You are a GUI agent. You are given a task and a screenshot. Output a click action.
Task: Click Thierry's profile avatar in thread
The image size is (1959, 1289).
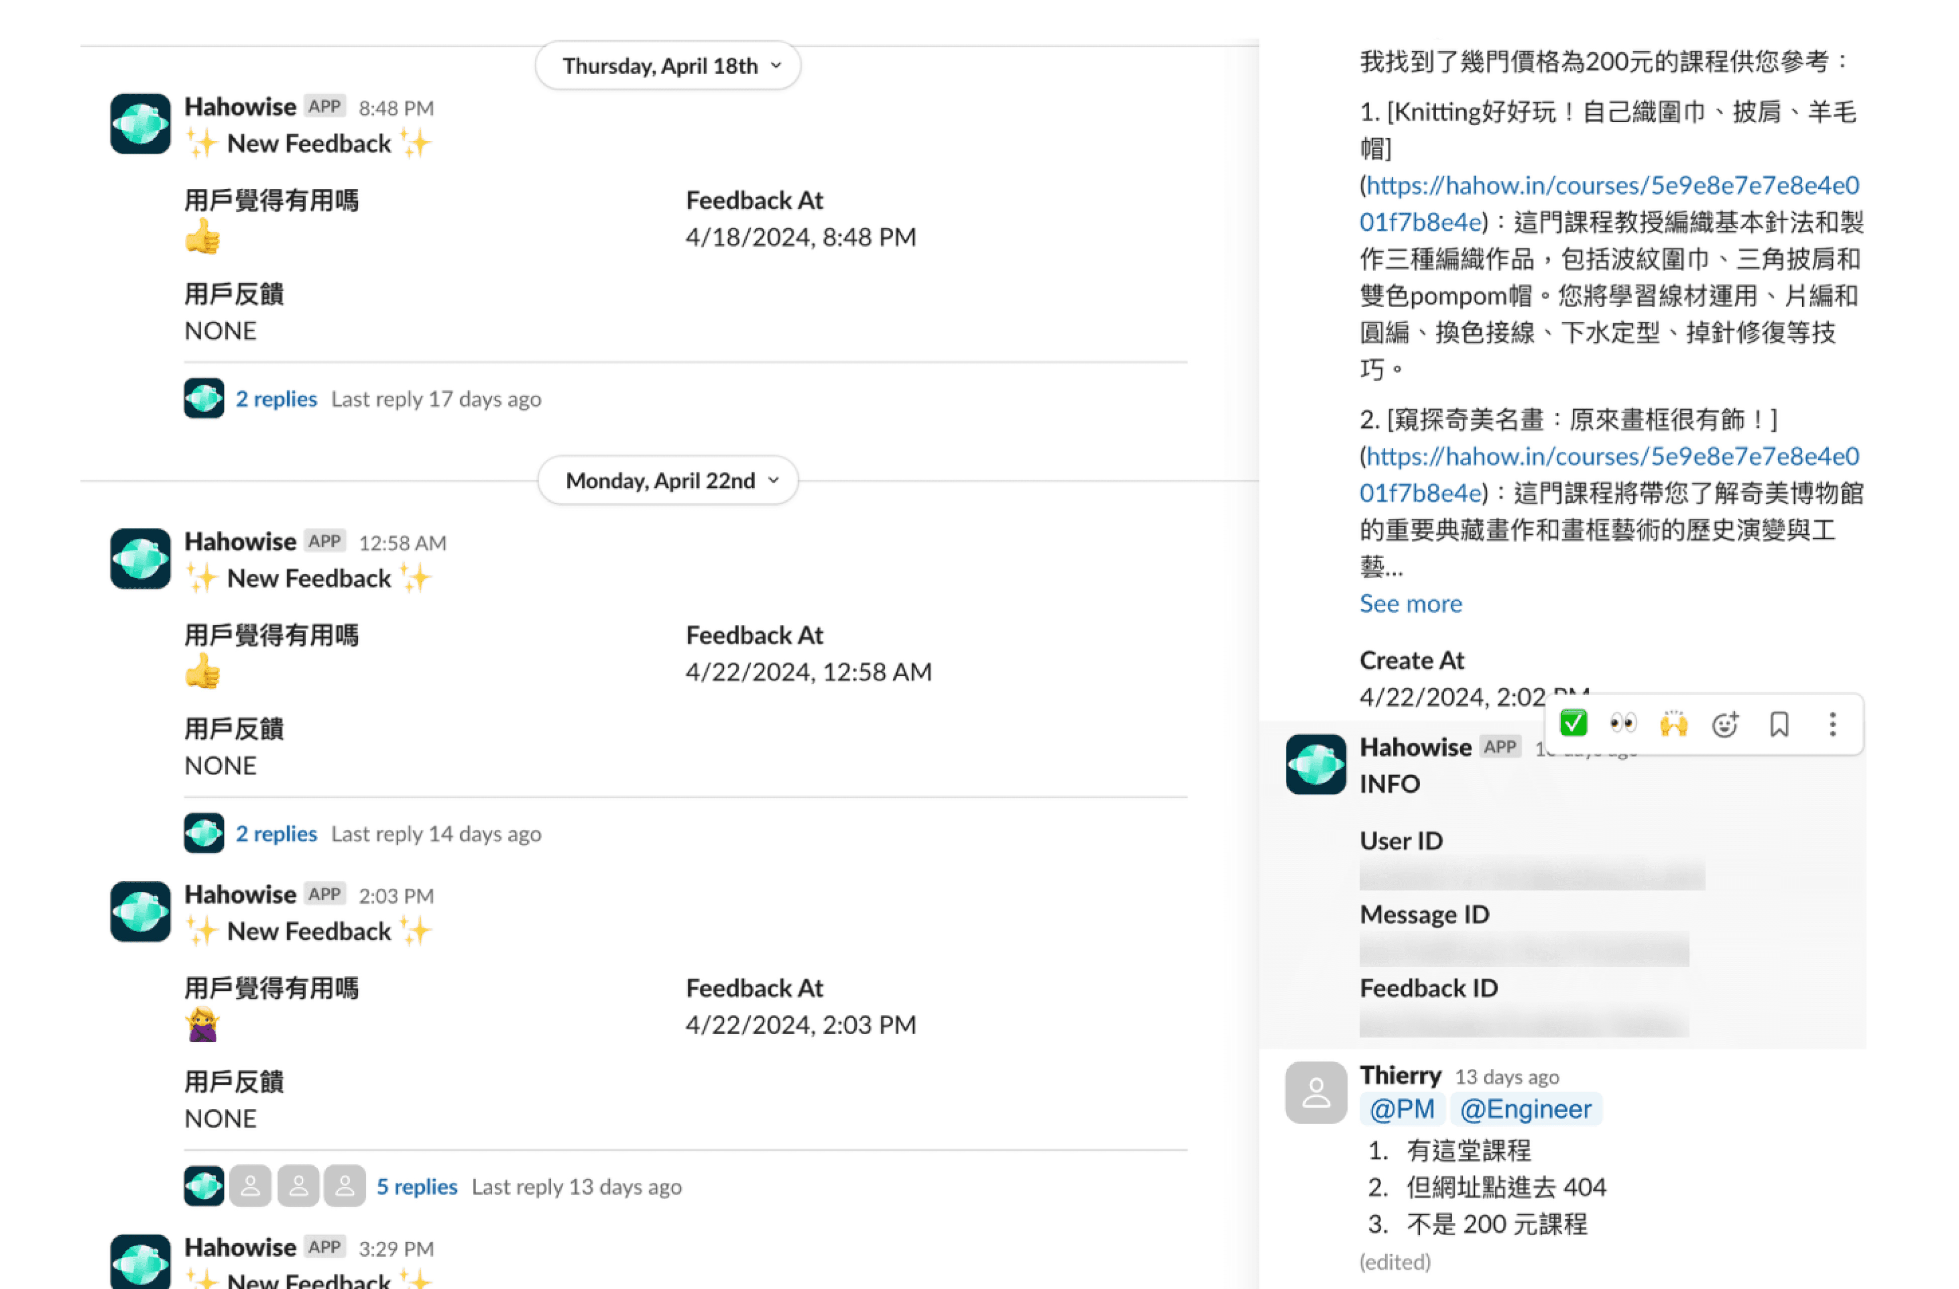point(1315,1092)
